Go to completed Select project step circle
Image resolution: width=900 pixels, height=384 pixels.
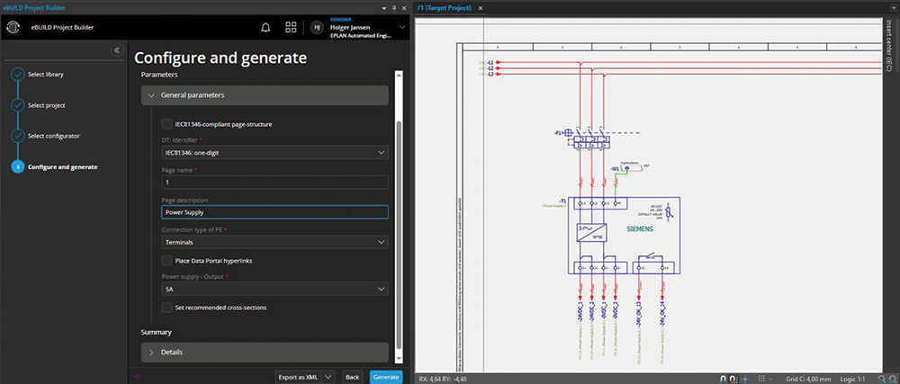point(18,105)
